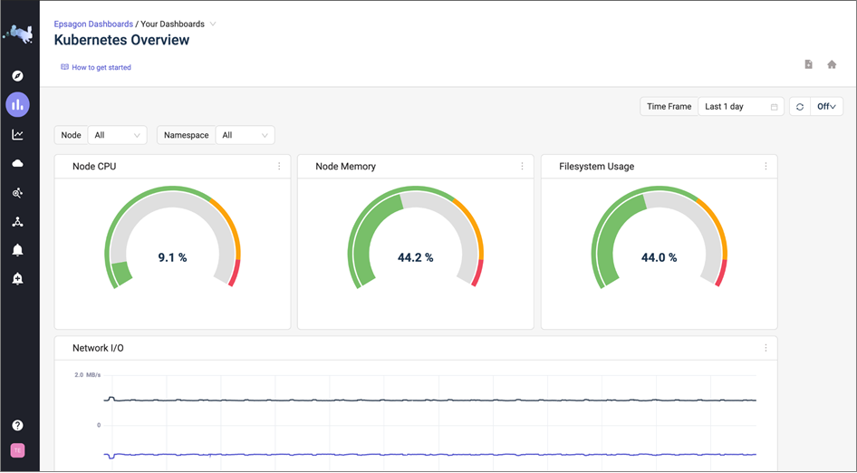The image size is (857, 473).
Task: Open the auto-refresh Off dropdown
Action: click(826, 107)
